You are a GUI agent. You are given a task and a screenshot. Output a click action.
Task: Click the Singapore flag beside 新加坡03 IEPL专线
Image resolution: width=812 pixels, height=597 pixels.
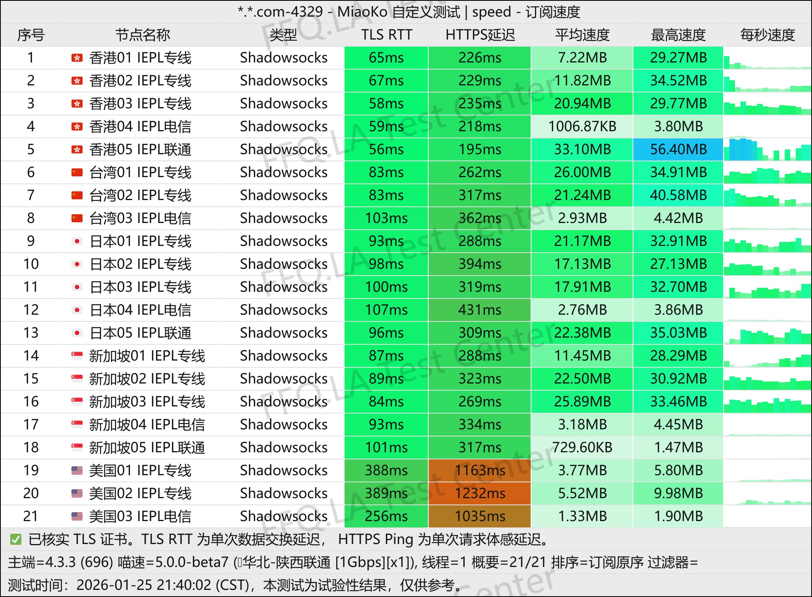(x=77, y=401)
